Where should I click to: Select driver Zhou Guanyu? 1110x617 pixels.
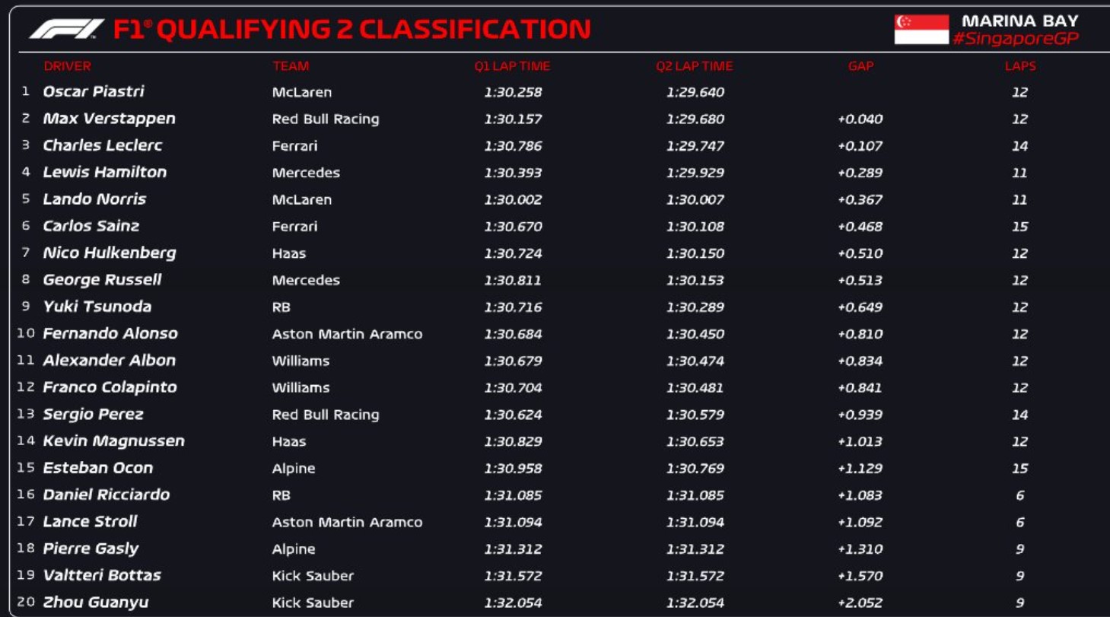95,603
